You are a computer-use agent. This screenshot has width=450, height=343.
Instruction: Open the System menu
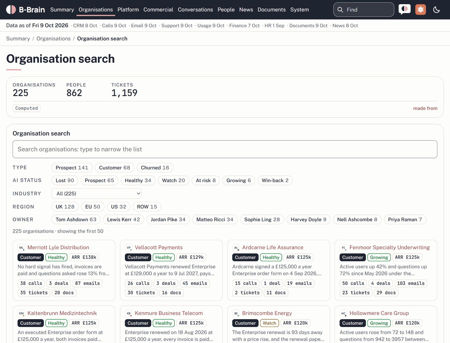300,10
